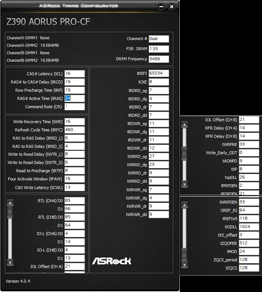
Task: Click the RTL panel scroll down arrow
Action: [x=10, y=262]
